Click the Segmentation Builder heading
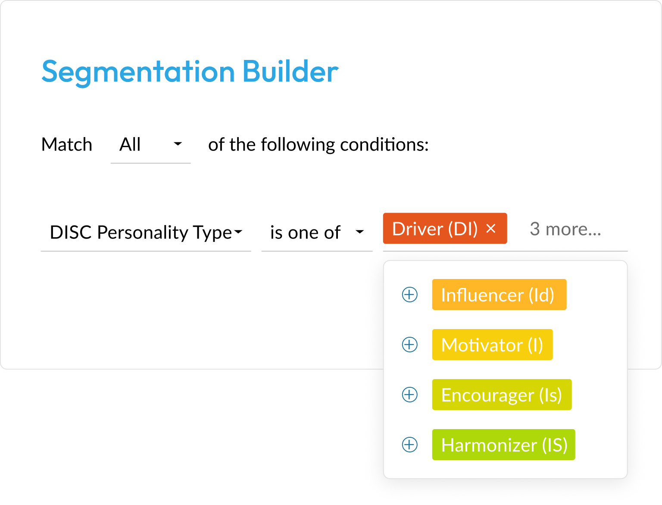The image size is (662, 505). [x=190, y=72]
